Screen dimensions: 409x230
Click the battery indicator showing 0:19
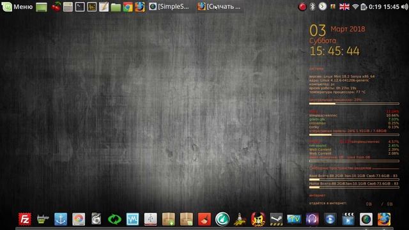[x=371, y=7]
